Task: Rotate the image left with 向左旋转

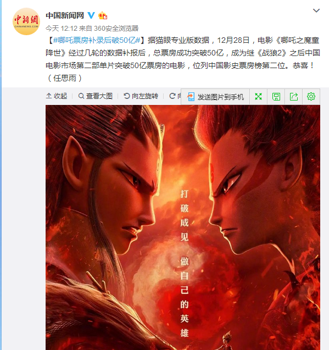Action: [x=141, y=96]
